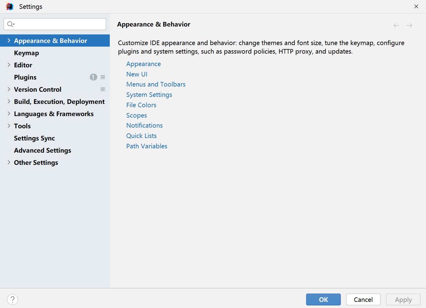This screenshot has width=426, height=308.
Task: Follow the System Settings link
Action: click(x=149, y=95)
